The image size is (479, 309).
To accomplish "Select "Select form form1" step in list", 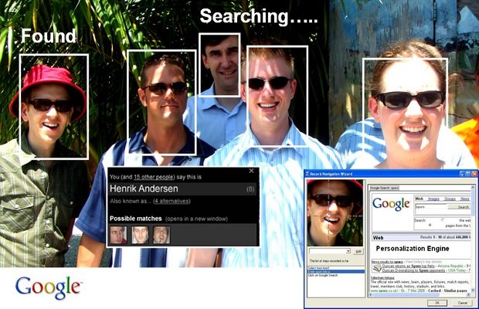I will [x=336, y=268].
